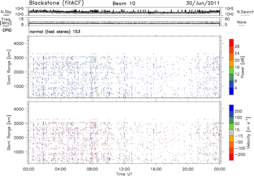
Task: Click the 'Blackstone (fitACF)' title text
Action: click(x=56, y=3)
